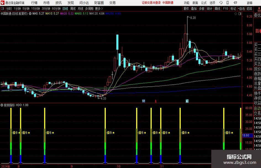Screen dimensions: 261x168
Task: Click the XGO: 1.00 indicator value
Action: (22, 105)
